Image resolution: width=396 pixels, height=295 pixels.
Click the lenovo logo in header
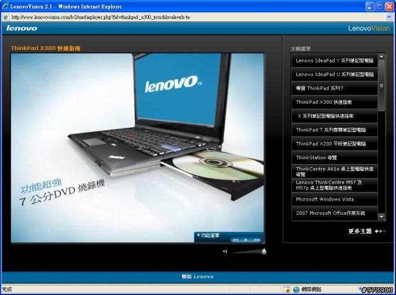click(22, 28)
